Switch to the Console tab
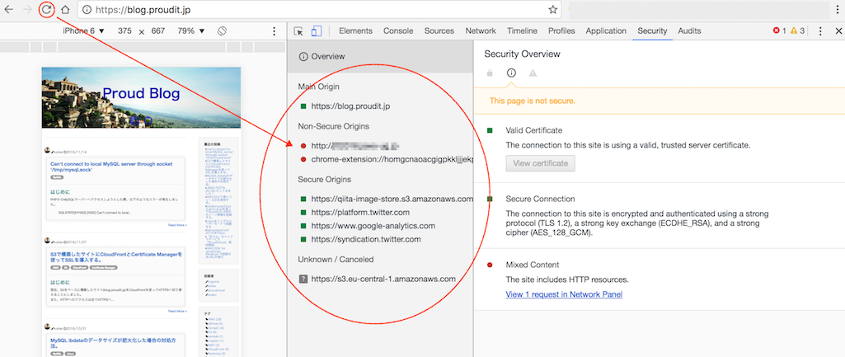Screen dimensions: 845x357 [x=398, y=31]
